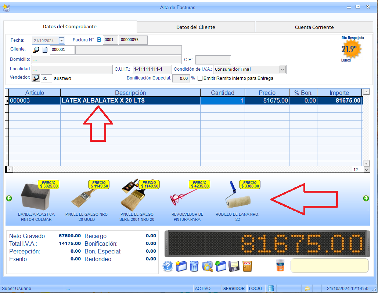Click the database server icon in status bar
This screenshot has width=378, height=293.
pyautogui.click(x=271, y=288)
